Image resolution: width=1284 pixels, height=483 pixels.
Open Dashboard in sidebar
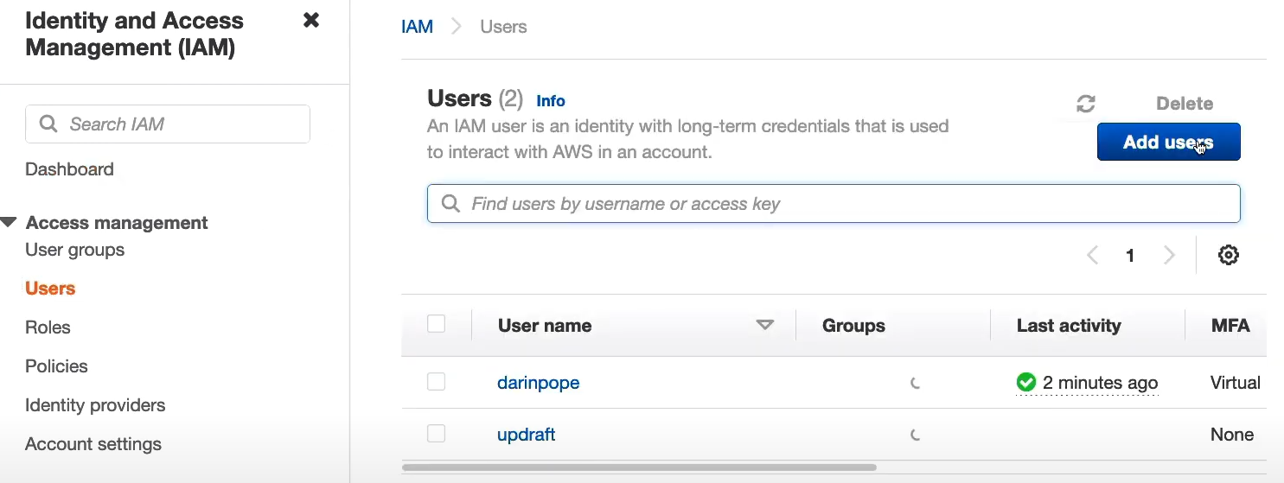click(69, 169)
